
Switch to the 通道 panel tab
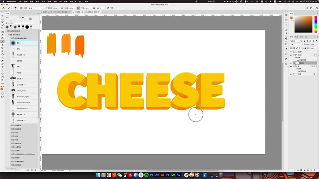[297, 37]
